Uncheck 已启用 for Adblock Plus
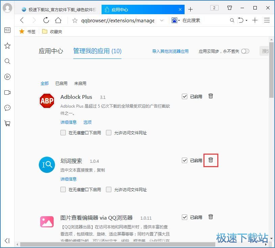Image resolution: width=275 pixels, height=248 pixels. pos(184,96)
